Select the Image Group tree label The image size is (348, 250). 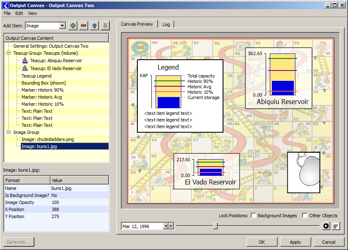26,132
